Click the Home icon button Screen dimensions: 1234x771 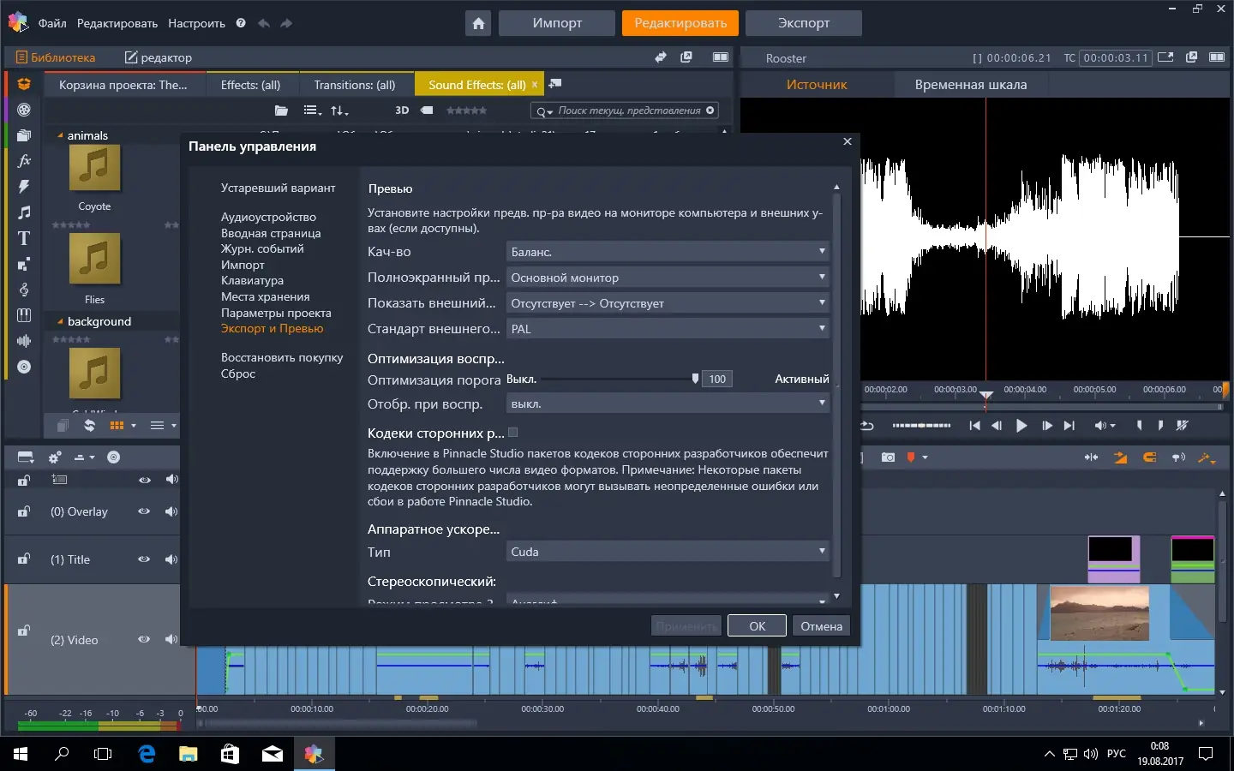tap(478, 23)
